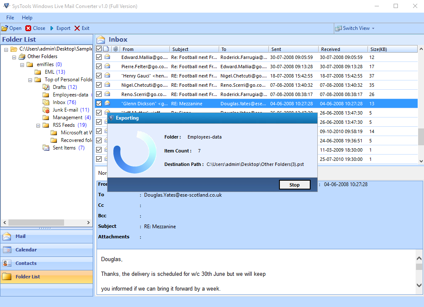Collapse the Other Folders tree node
Screen dimensions: 424x307
(14, 57)
